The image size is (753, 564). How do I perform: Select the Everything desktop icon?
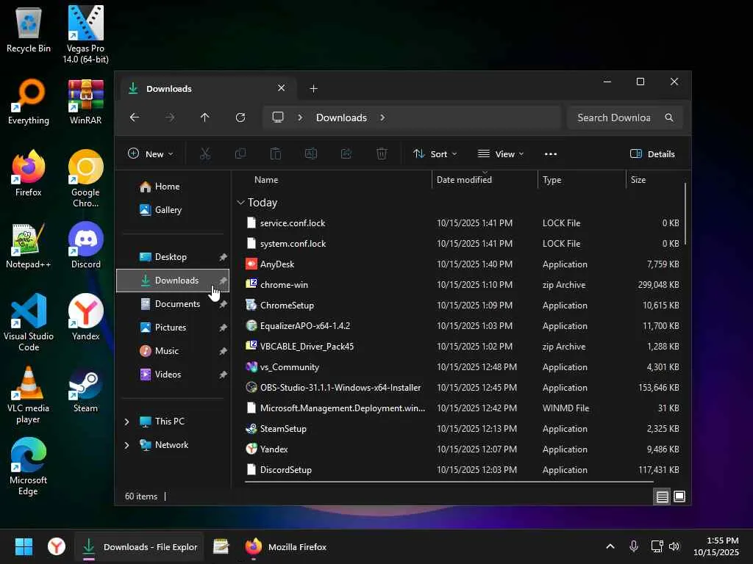click(29, 101)
